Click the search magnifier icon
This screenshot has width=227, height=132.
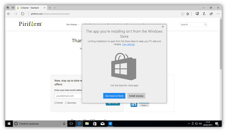tap(205, 24)
